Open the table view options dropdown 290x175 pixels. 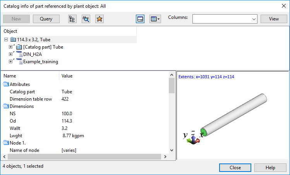pyautogui.click(x=155, y=19)
